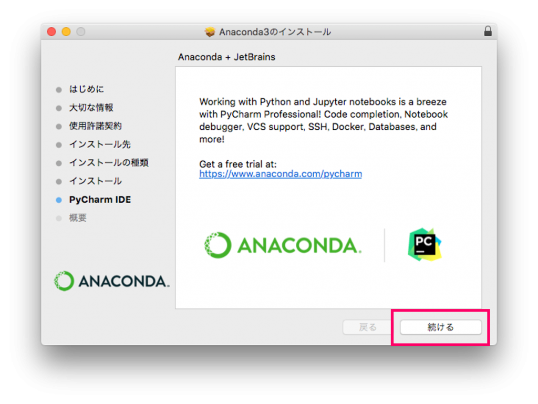The height and width of the screenshot is (404, 538).
Task: Click the red close window button
Action: pos(51,32)
